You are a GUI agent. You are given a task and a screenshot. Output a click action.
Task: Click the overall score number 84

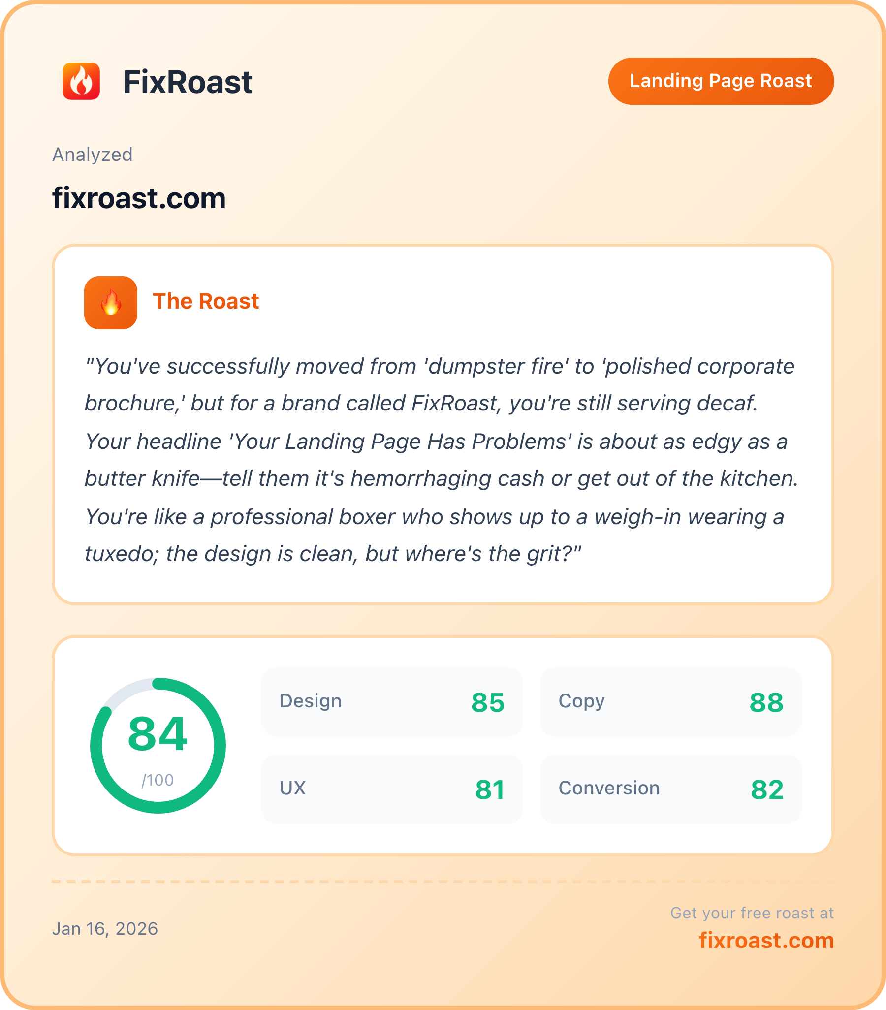pyautogui.click(x=158, y=734)
